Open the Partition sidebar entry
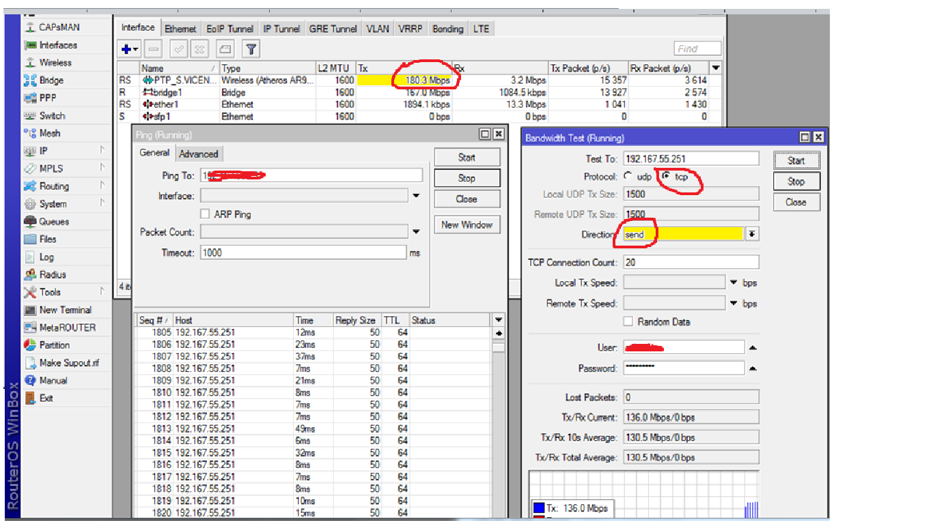The image size is (933, 524). (x=54, y=345)
